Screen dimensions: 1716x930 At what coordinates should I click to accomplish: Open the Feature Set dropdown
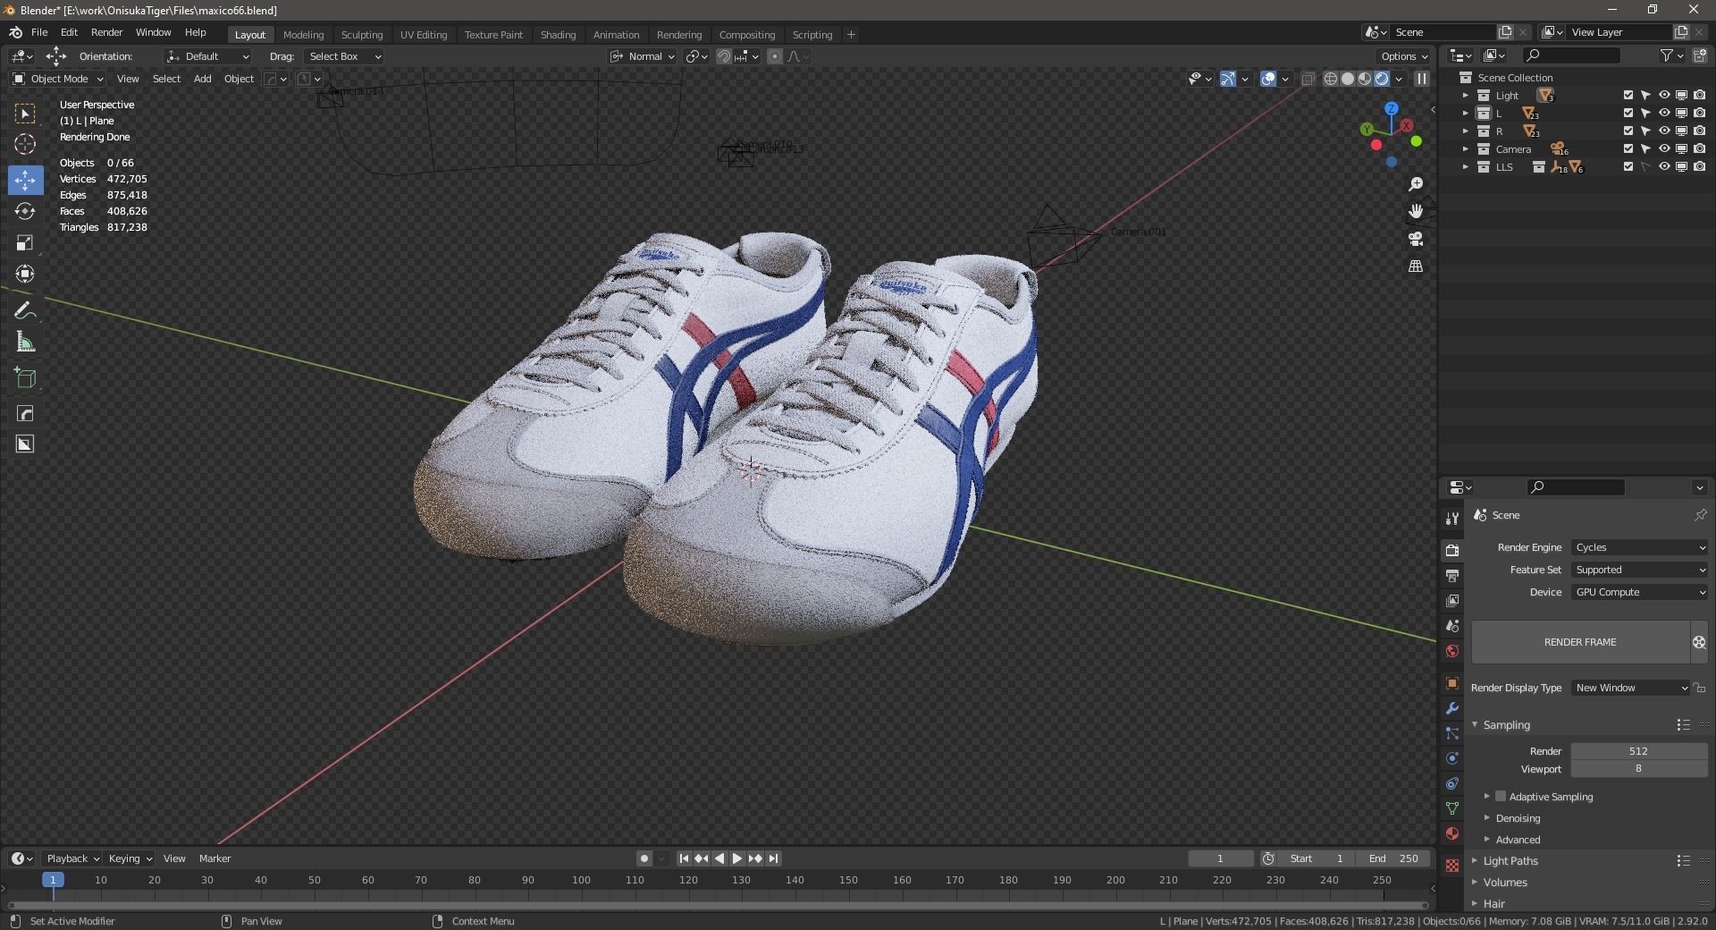click(1639, 570)
